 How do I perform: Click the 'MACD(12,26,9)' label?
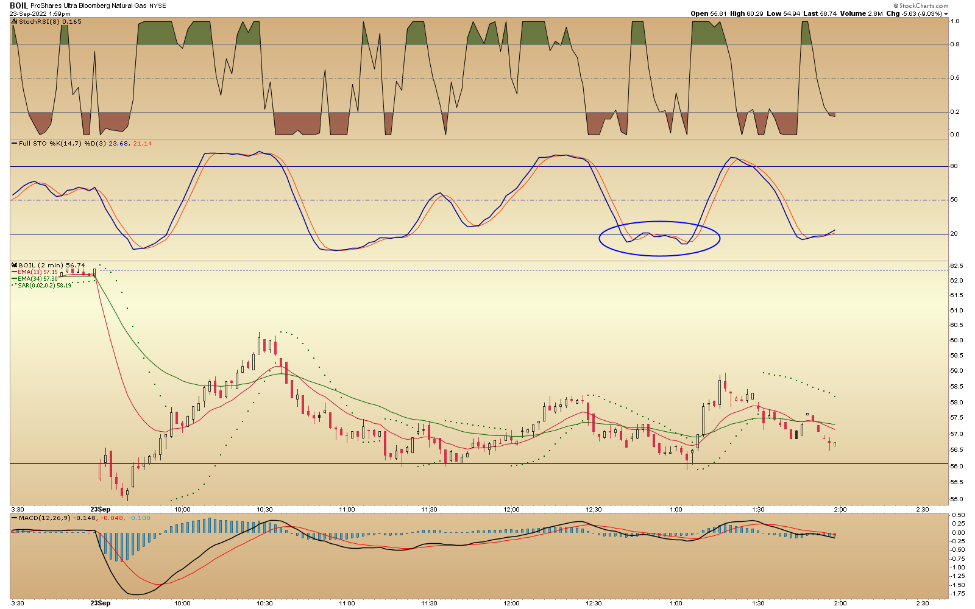tap(45, 518)
